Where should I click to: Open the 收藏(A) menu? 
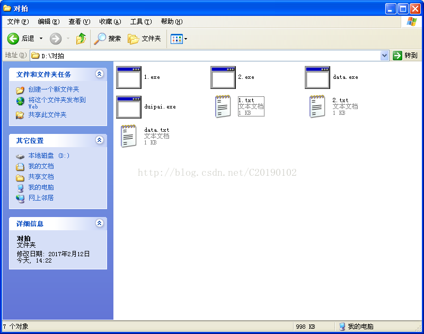point(110,22)
